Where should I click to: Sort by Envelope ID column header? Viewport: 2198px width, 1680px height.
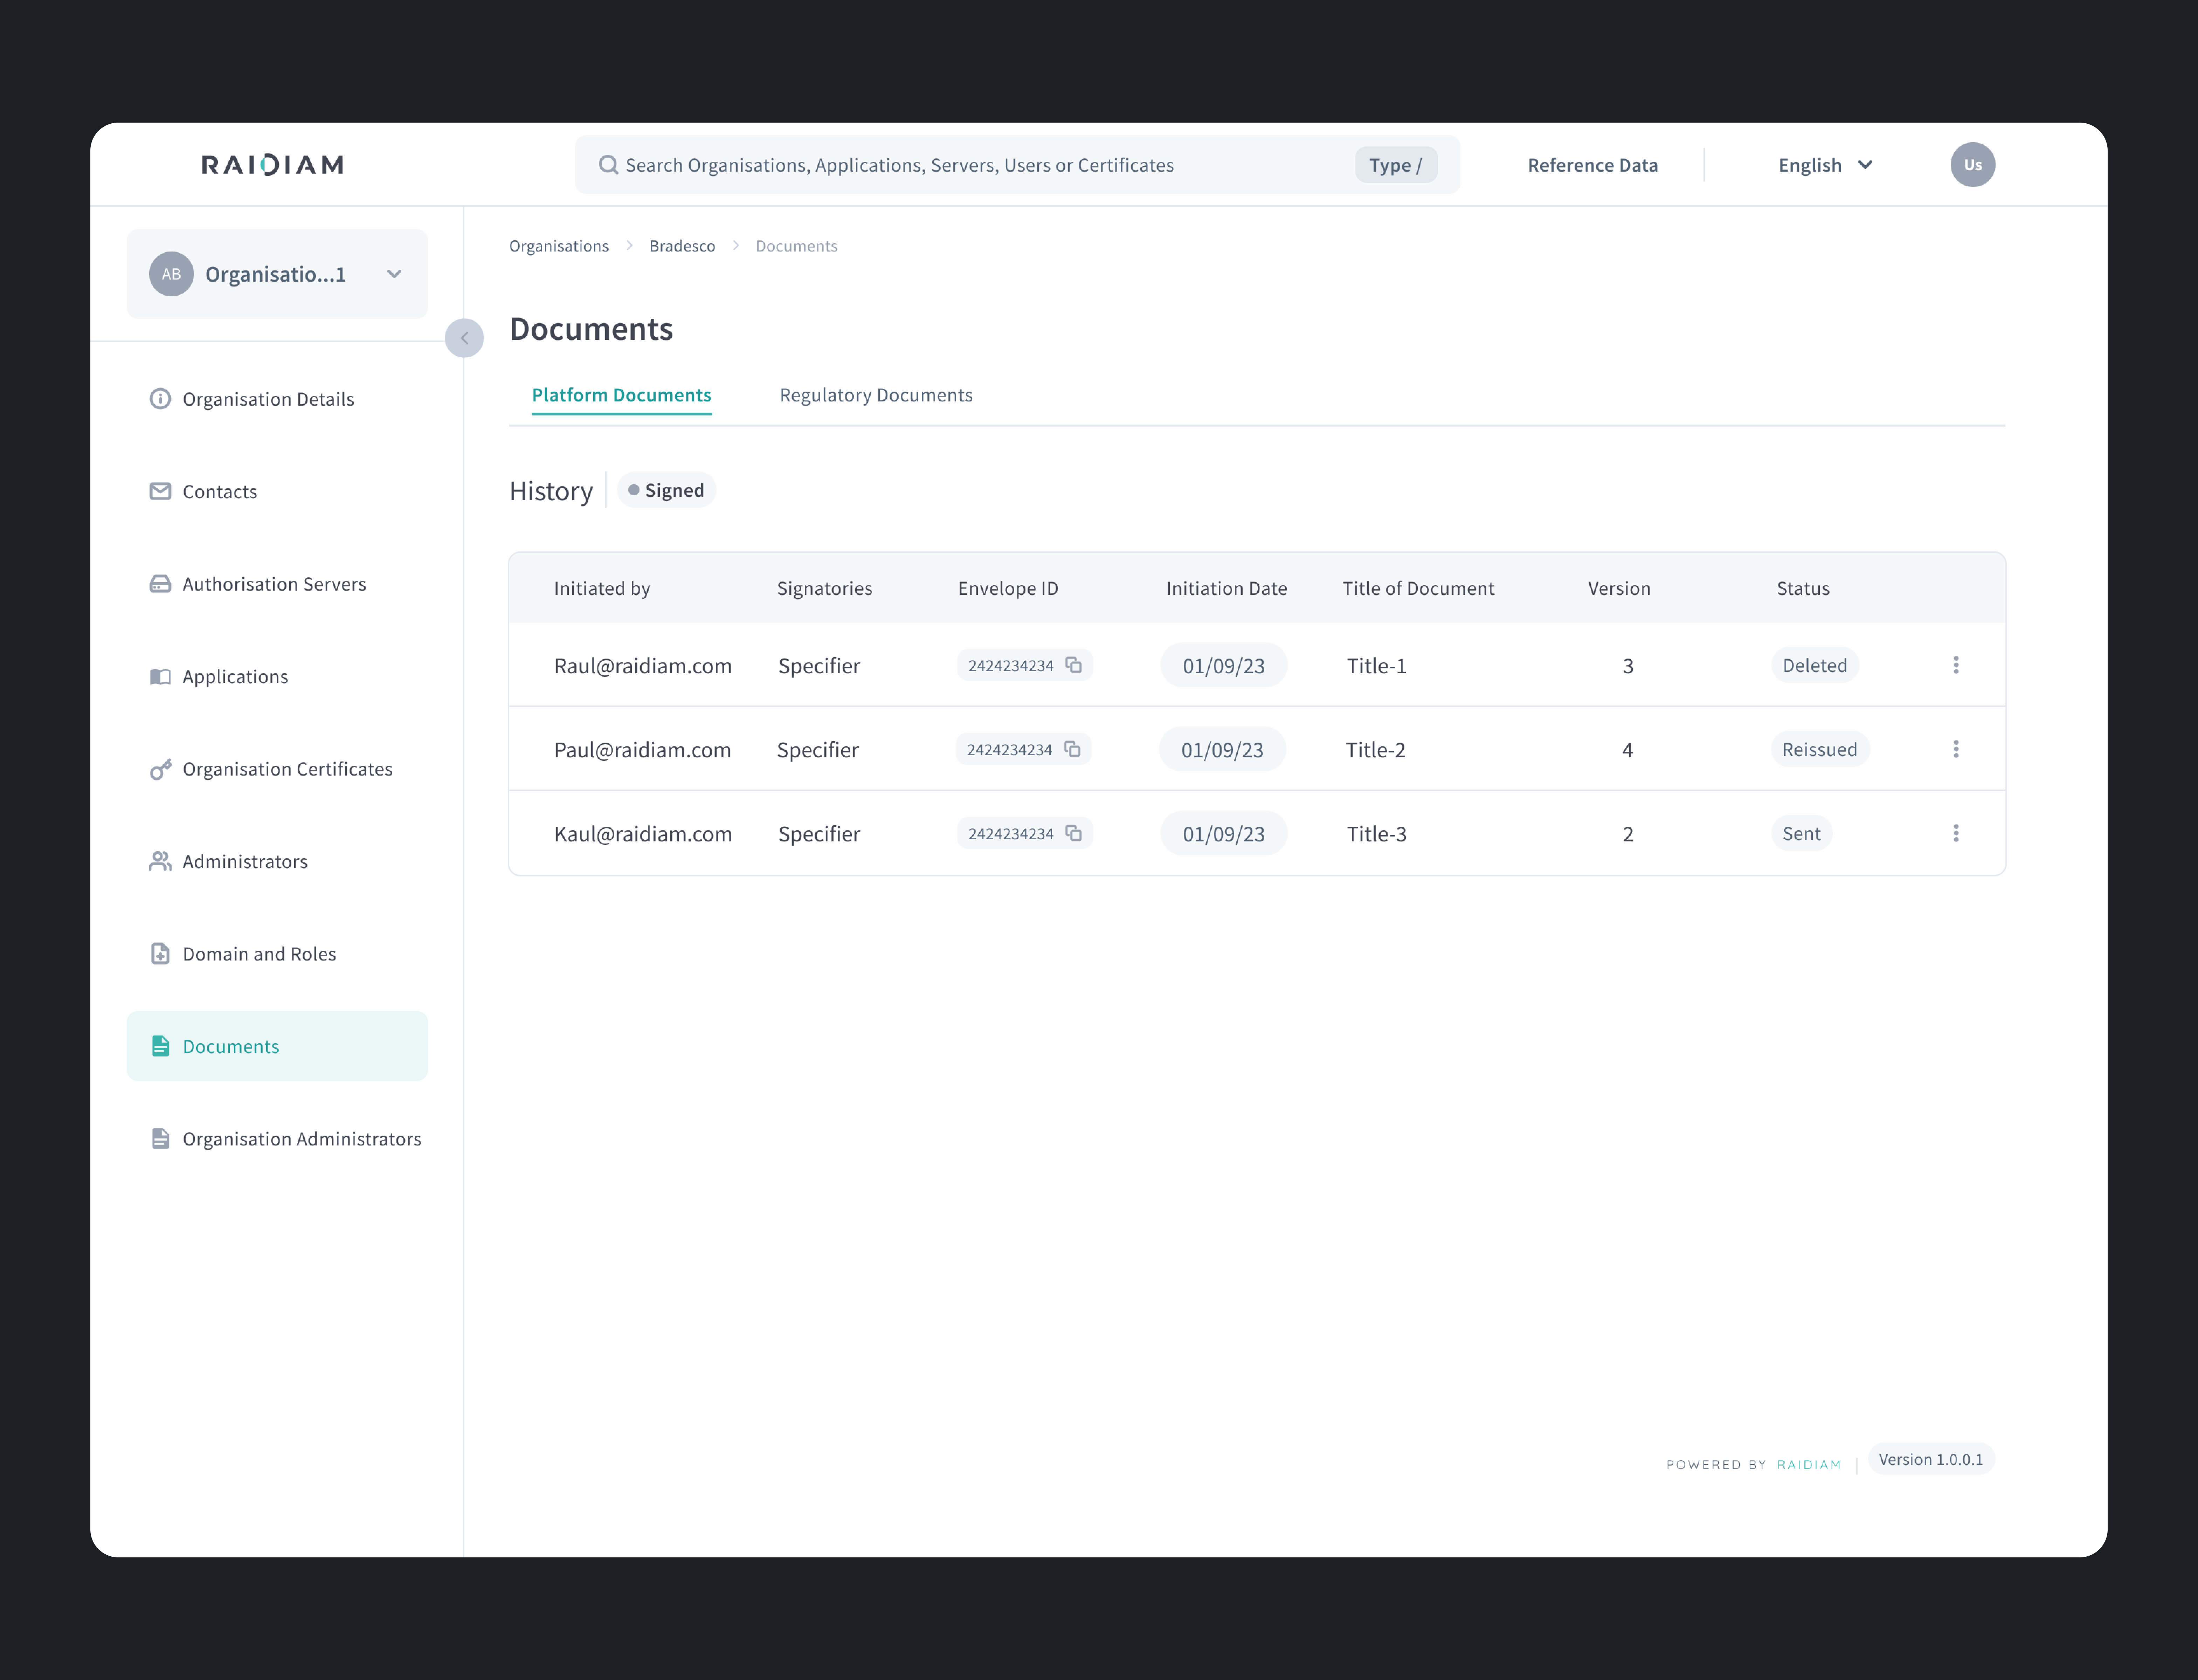pyautogui.click(x=1008, y=589)
